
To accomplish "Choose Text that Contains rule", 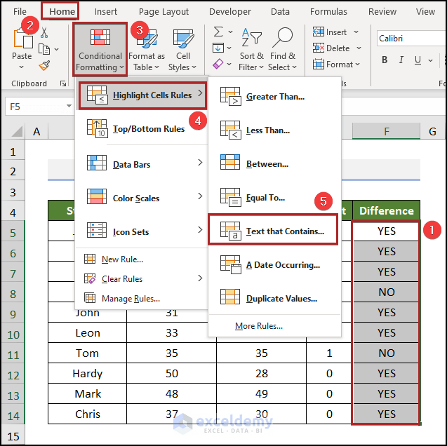I will tap(273, 230).
